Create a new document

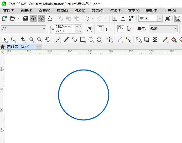5,18
